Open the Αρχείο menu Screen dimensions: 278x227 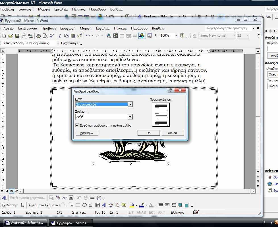coord(9,28)
